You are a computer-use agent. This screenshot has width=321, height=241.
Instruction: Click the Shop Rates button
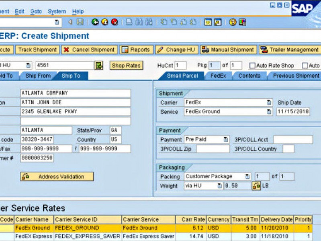126,65
